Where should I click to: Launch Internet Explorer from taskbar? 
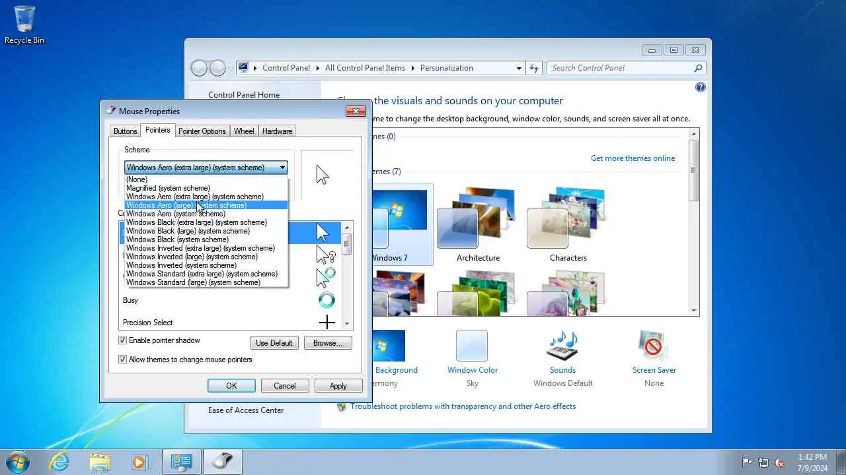coord(59,462)
